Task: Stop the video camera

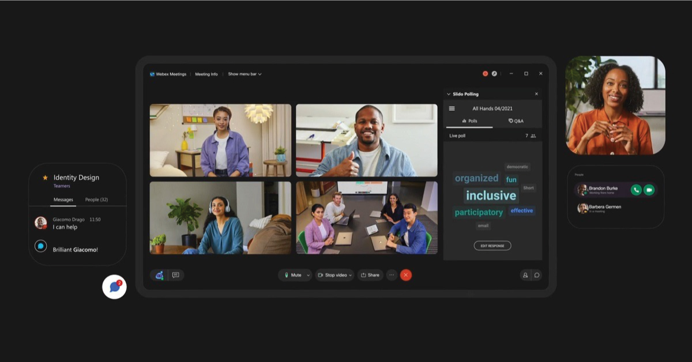Action: click(332, 275)
